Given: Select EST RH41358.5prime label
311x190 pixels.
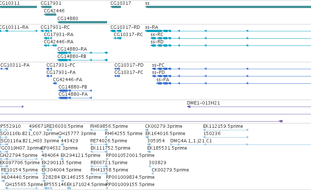Looking at the screenshot, I should pyautogui.click(x=109, y=170).
